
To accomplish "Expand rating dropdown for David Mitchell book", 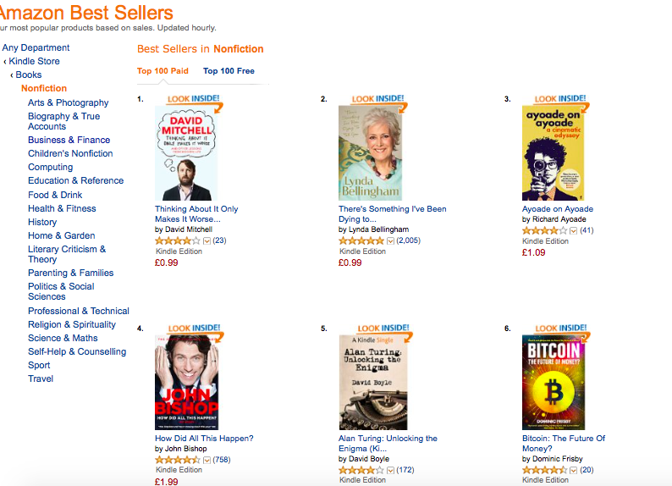I will (x=207, y=240).
